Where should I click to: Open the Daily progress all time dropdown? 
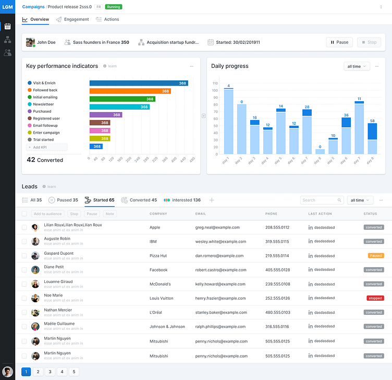tap(357, 66)
